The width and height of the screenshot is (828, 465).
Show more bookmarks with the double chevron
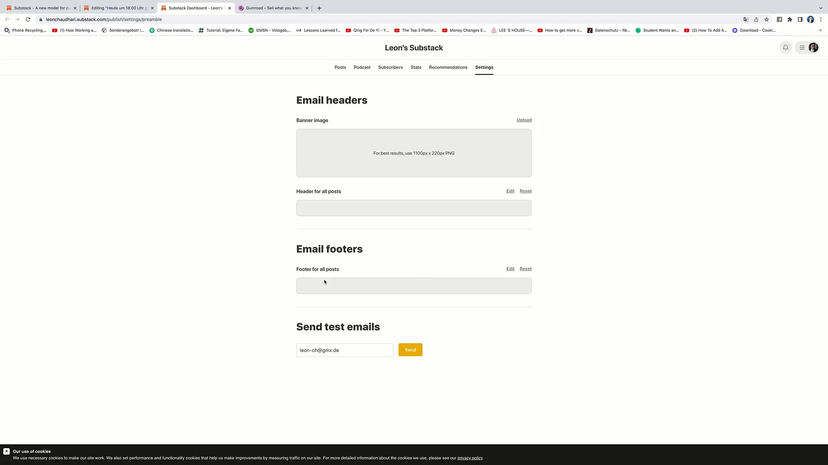tap(820, 30)
